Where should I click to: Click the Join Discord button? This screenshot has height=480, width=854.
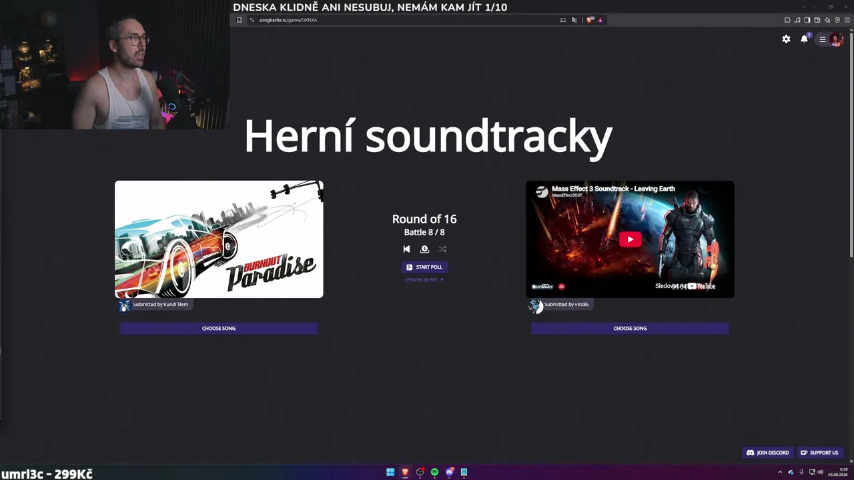pyautogui.click(x=767, y=453)
